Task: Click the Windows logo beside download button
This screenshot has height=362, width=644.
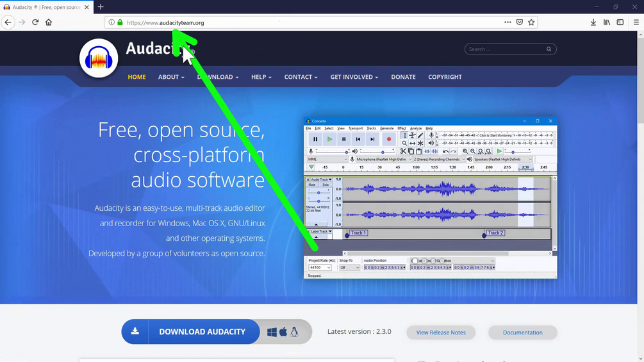Action: pos(272,332)
